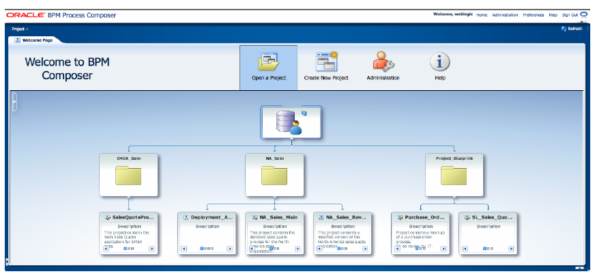The height and width of the screenshot is (276, 595).
Task: Show next panel on SalesQuotePro... card
Action: [x=151, y=249]
